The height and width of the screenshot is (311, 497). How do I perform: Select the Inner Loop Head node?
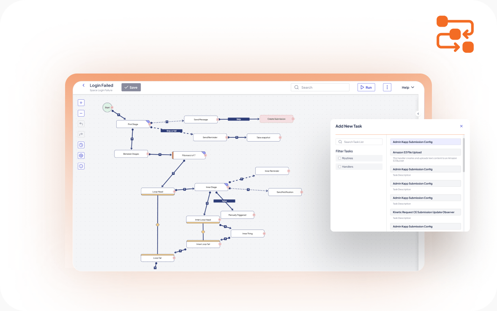pyautogui.click(x=203, y=220)
